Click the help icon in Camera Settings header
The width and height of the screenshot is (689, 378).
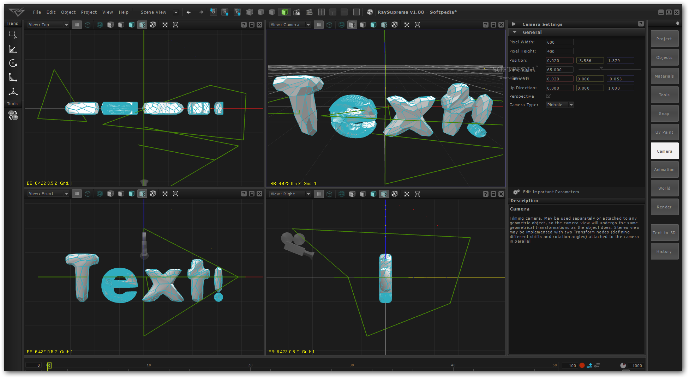point(641,24)
